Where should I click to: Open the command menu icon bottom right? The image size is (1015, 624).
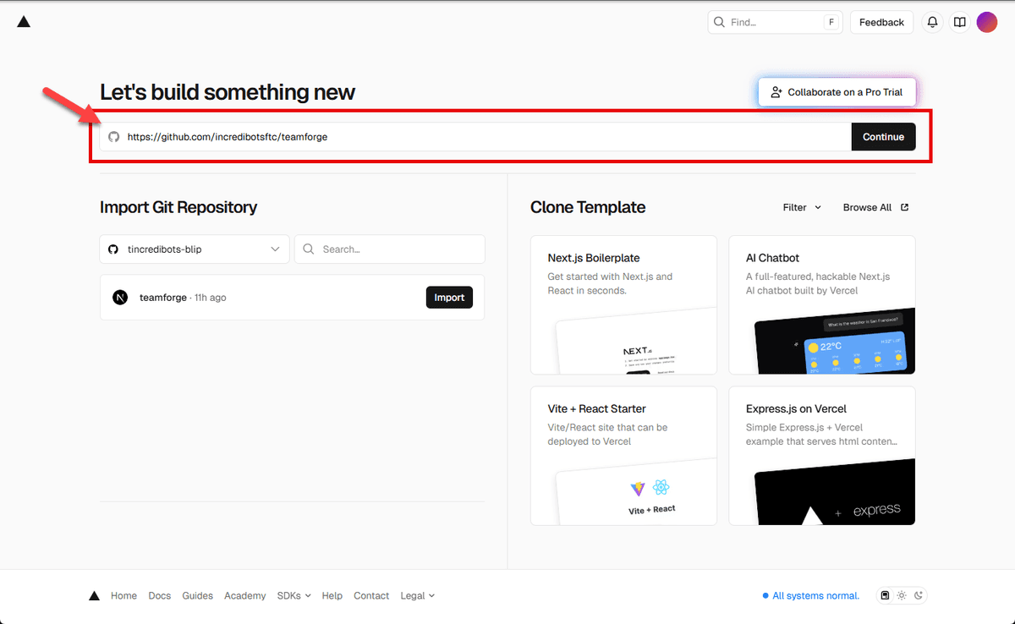coord(885,595)
